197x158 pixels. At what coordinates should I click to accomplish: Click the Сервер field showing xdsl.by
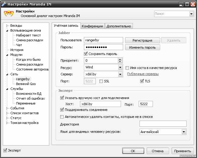click(101, 74)
